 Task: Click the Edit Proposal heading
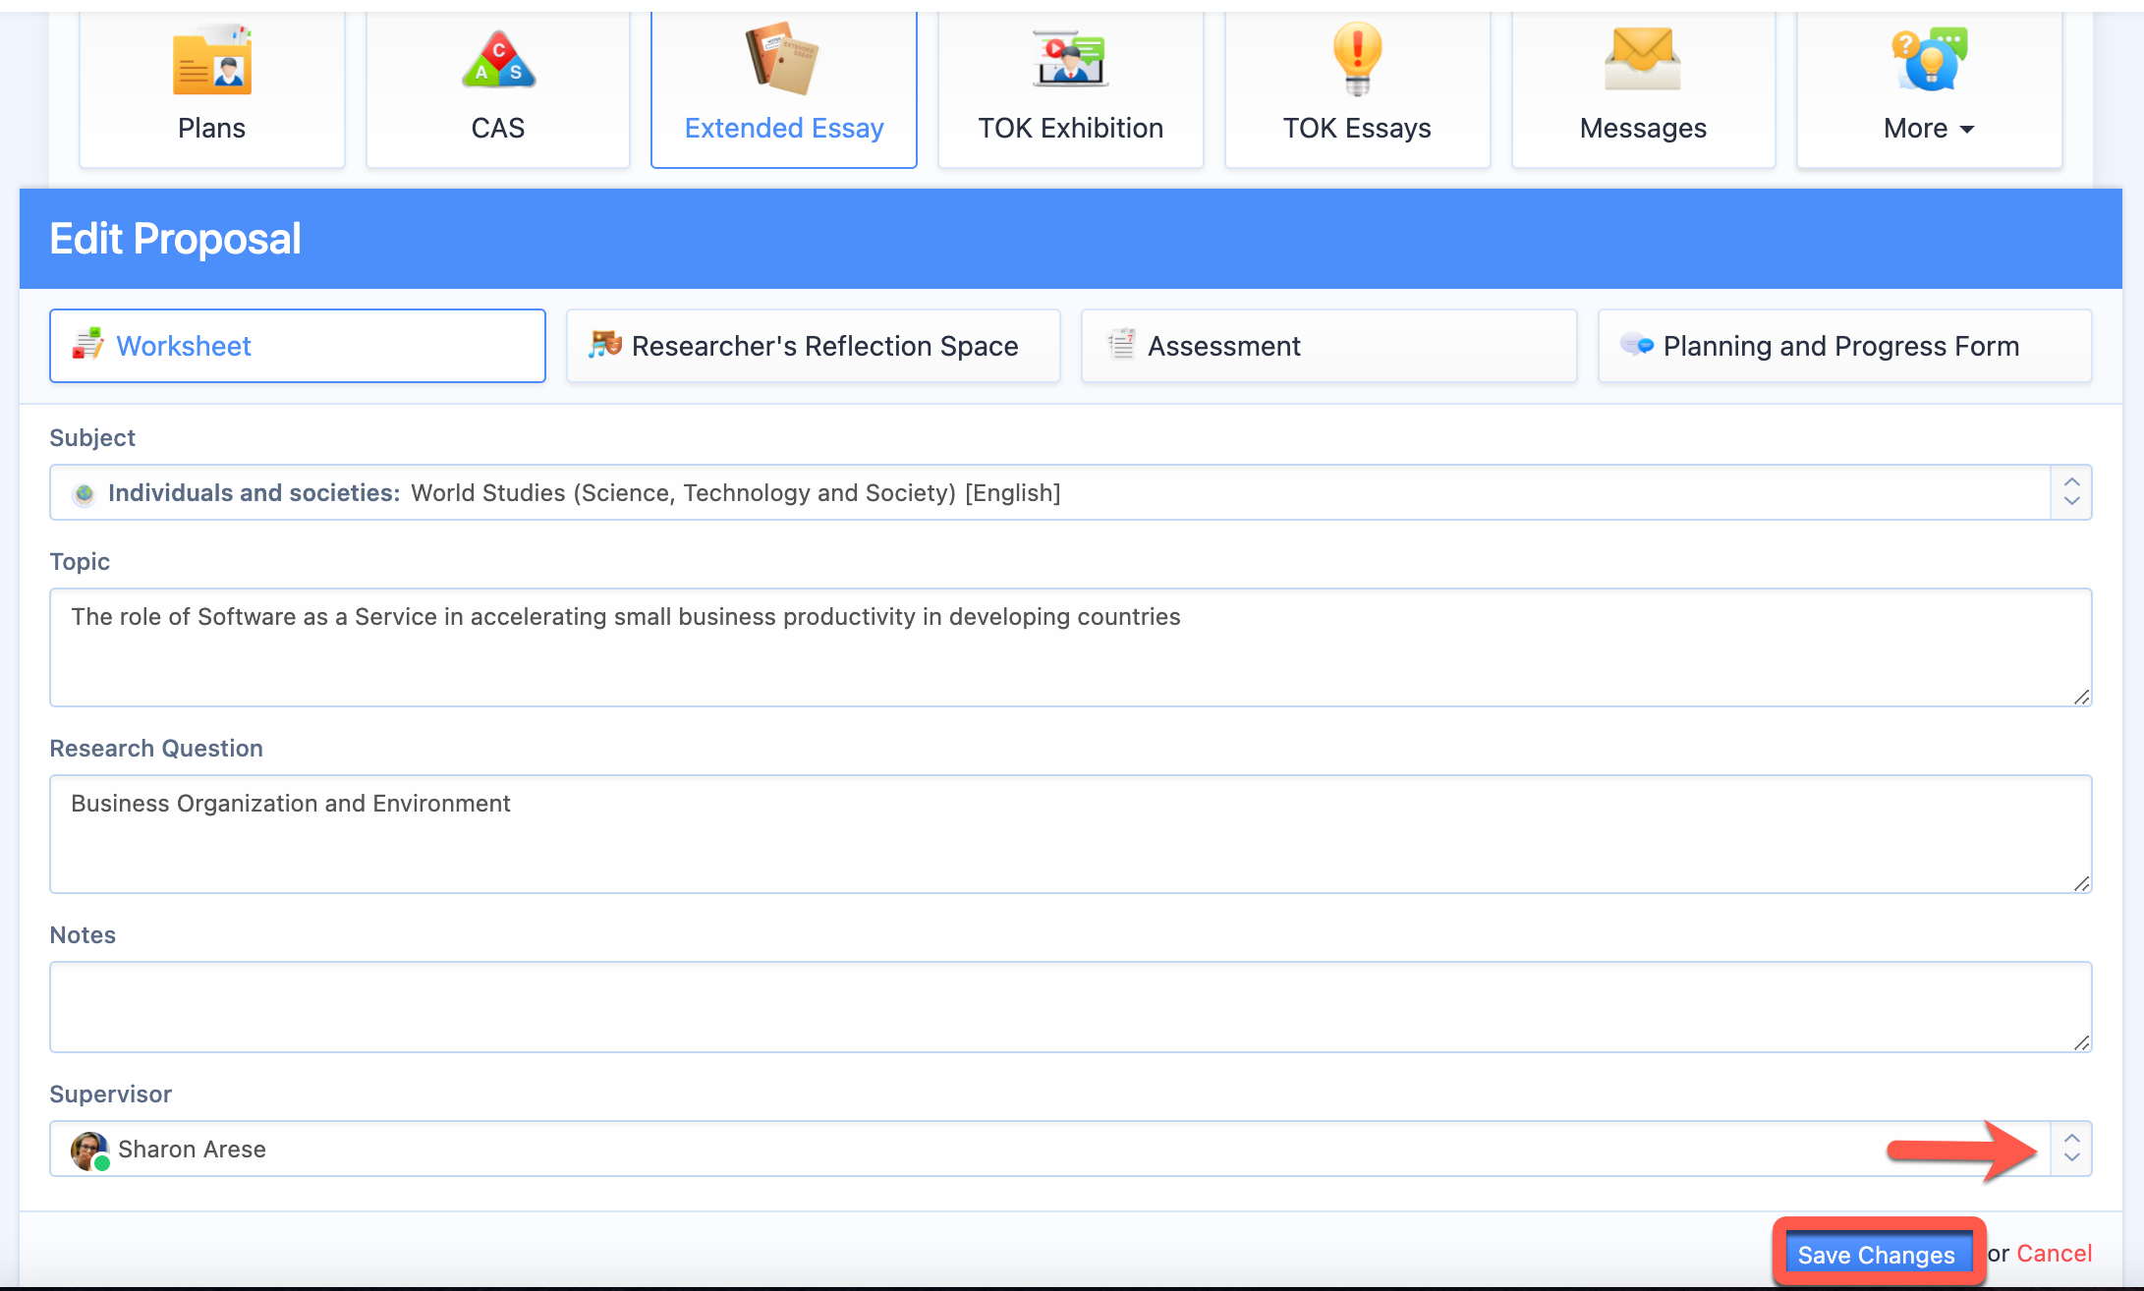tap(175, 239)
